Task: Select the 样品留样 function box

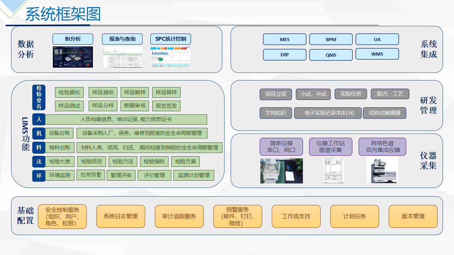Action: click(166, 92)
